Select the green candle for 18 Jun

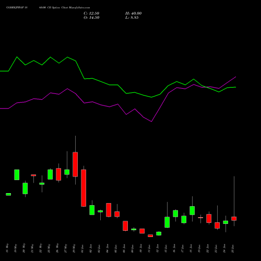click(192, 210)
